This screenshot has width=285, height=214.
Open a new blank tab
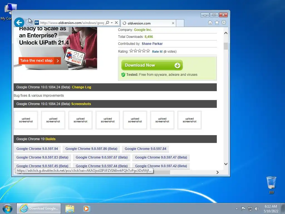pos(180,23)
